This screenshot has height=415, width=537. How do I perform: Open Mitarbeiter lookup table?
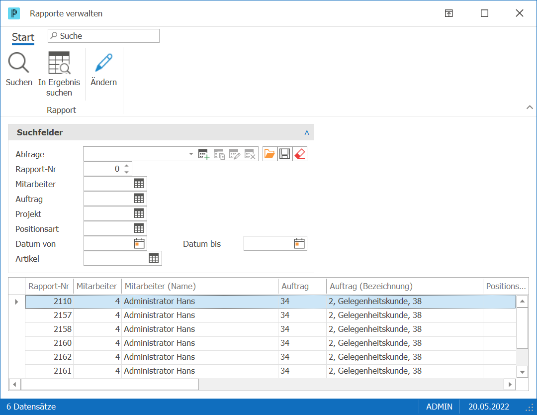tap(139, 184)
